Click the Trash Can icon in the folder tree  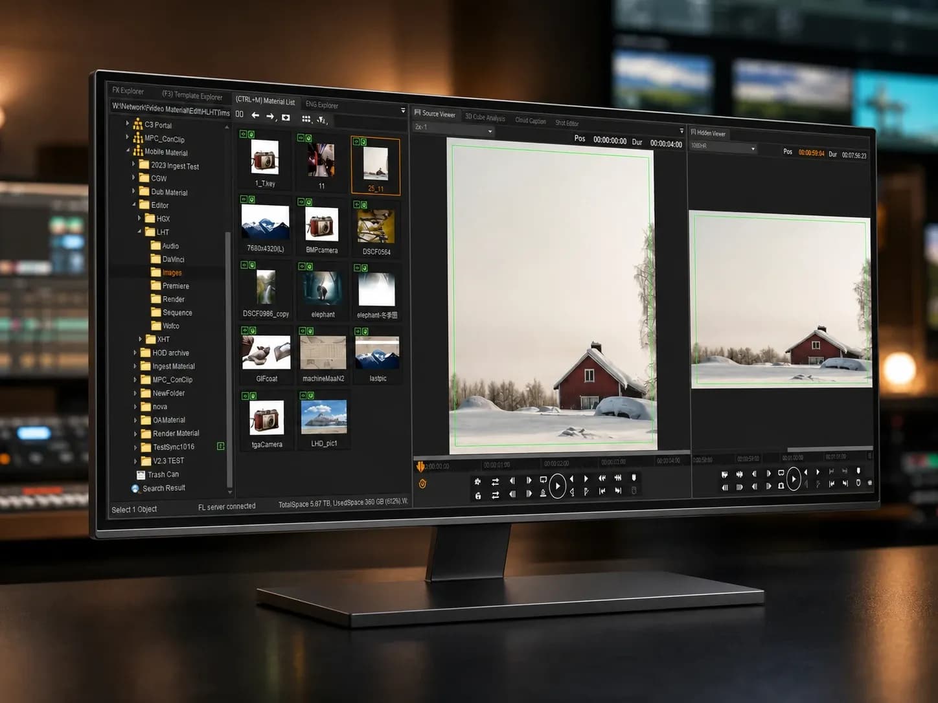click(141, 474)
